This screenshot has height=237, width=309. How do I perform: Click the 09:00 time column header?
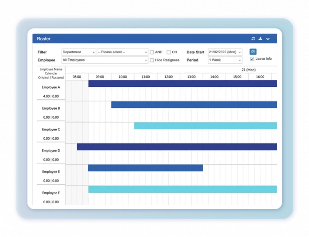click(100, 77)
